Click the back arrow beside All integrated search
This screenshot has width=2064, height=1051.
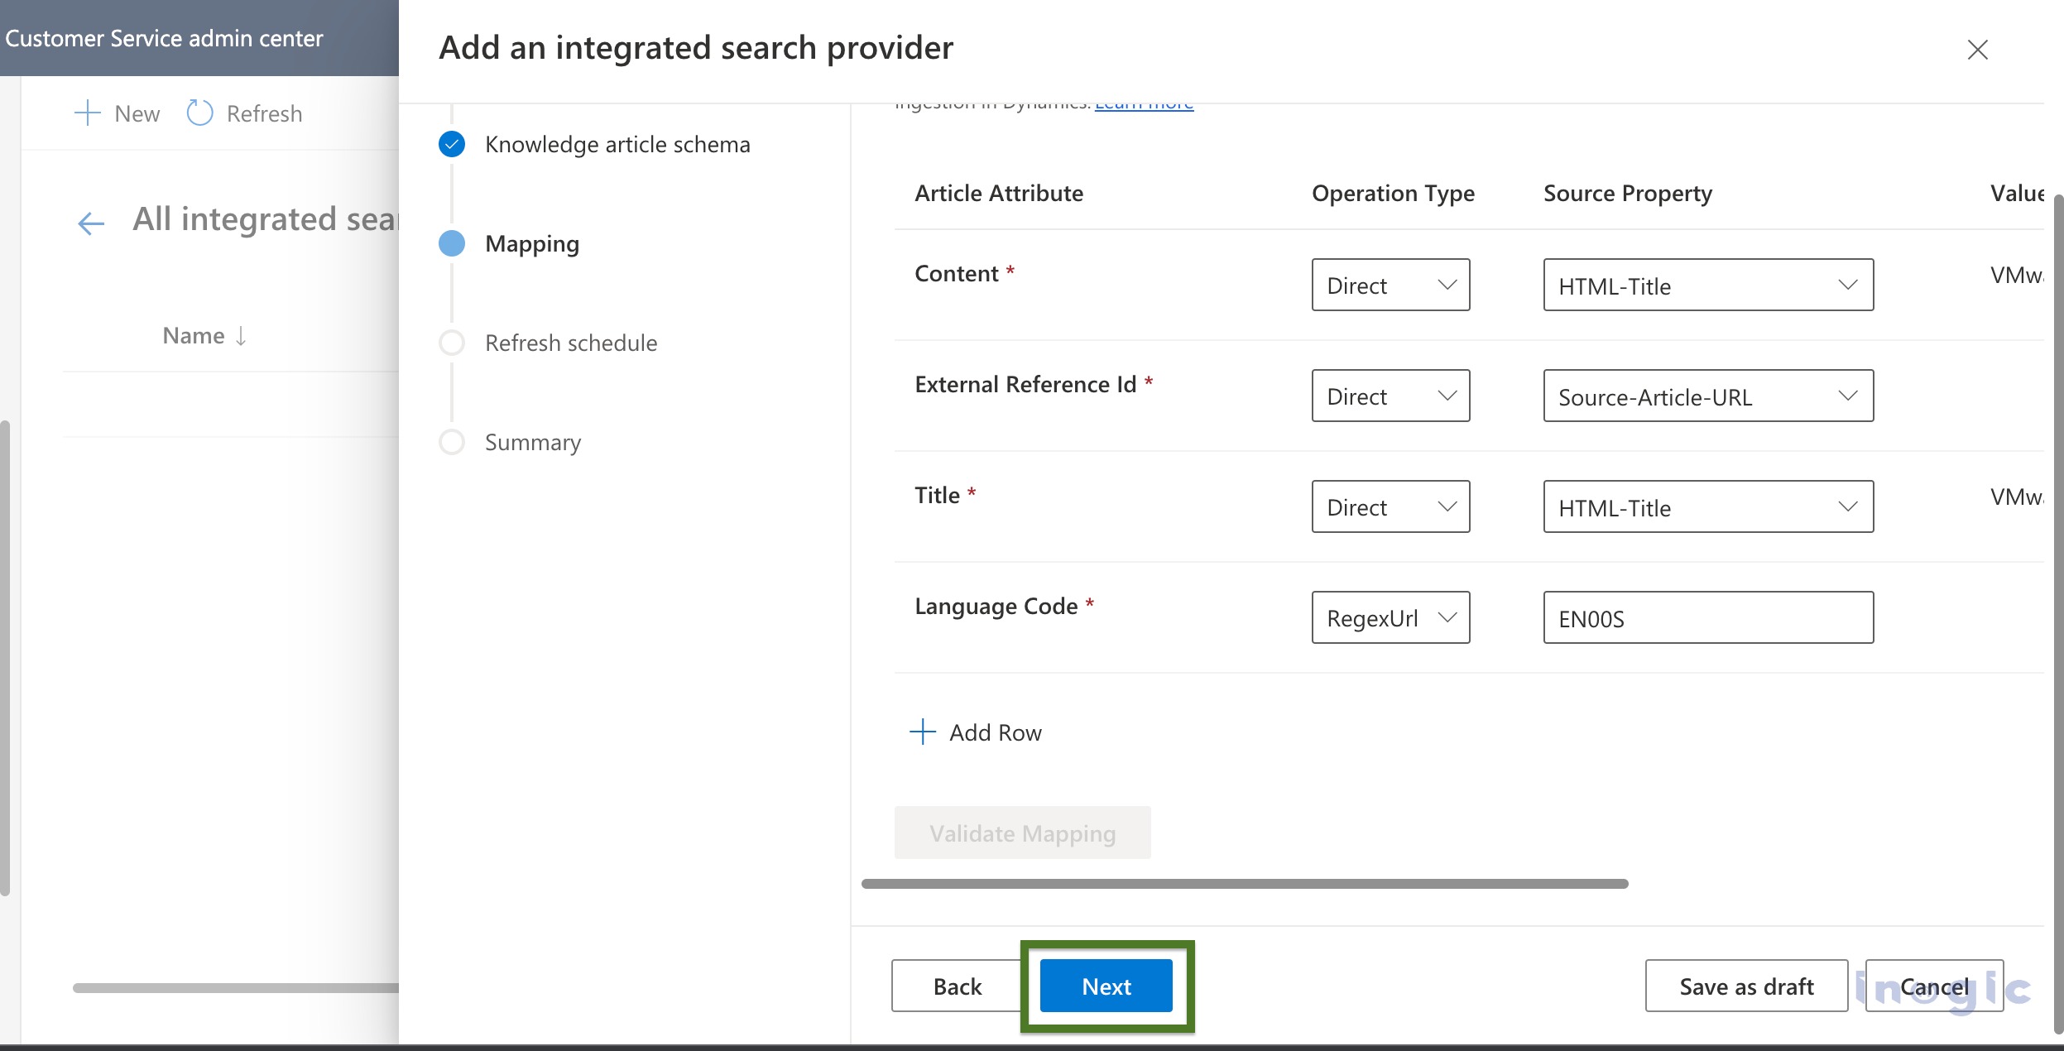[x=91, y=223]
